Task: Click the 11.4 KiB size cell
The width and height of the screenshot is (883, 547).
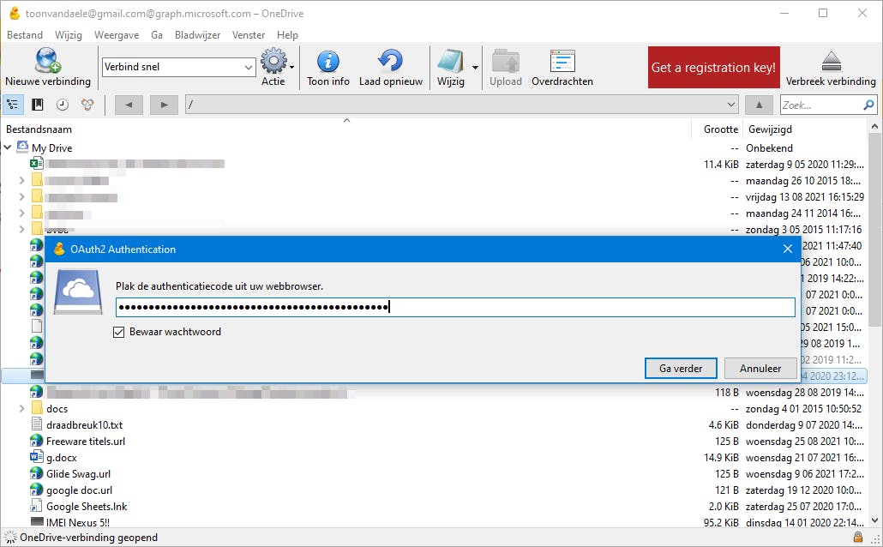Action: [x=721, y=165]
